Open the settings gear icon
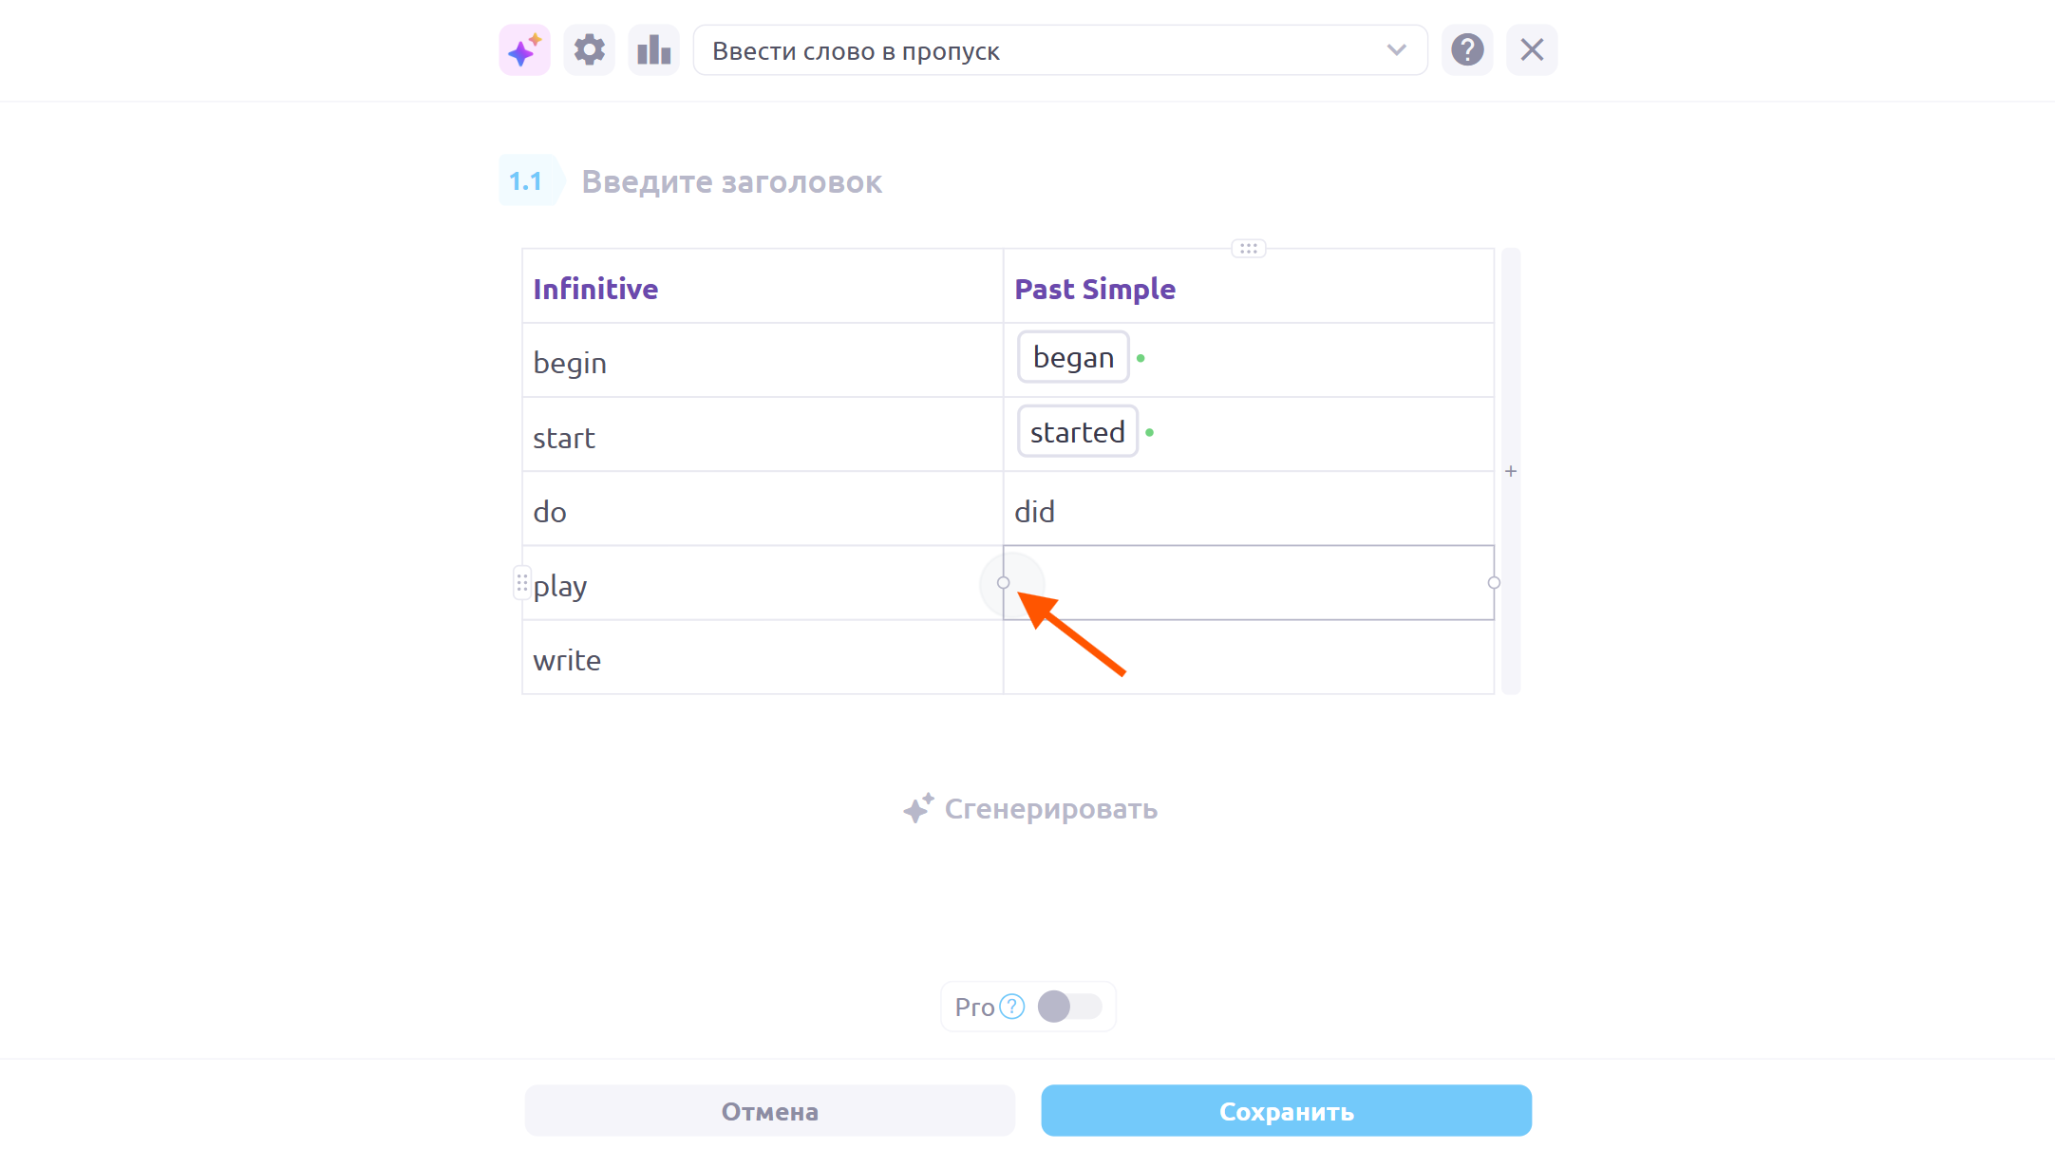This screenshot has width=2055, height=1149. pos(589,50)
